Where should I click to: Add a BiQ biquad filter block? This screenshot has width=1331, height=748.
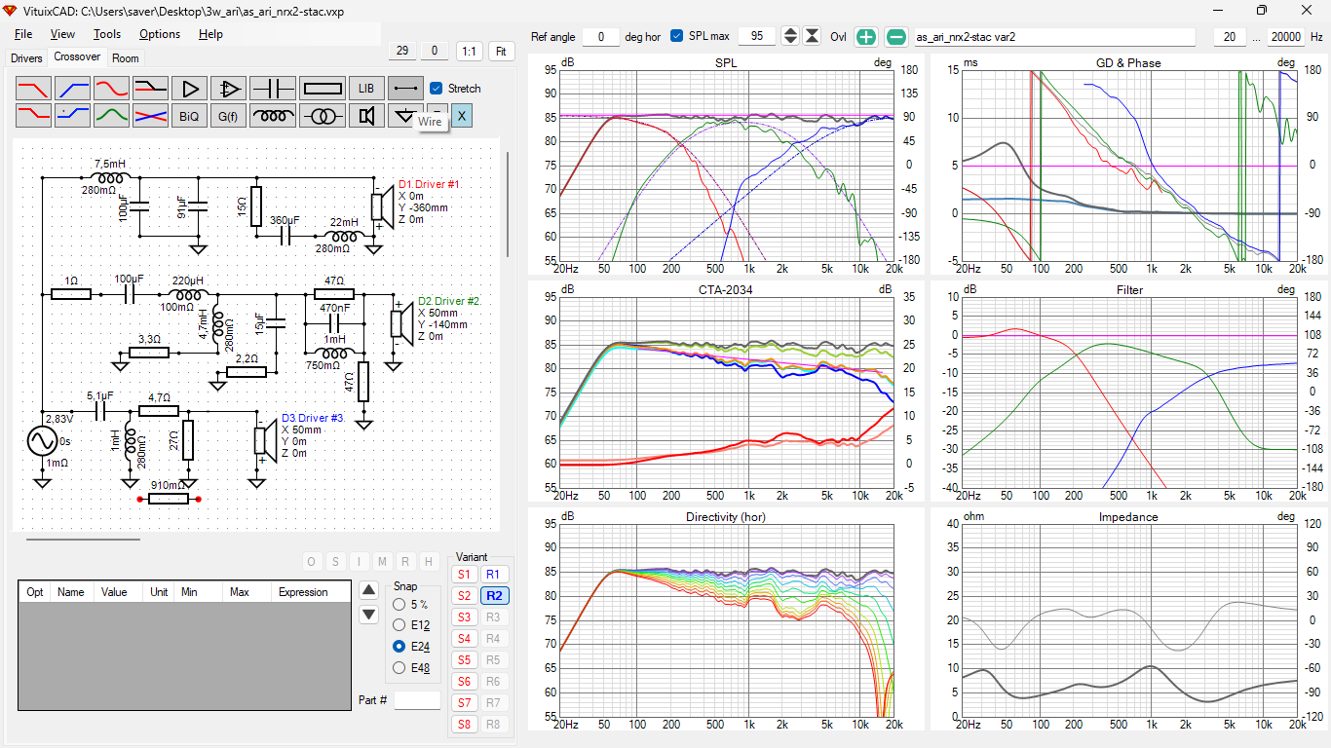(x=190, y=116)
